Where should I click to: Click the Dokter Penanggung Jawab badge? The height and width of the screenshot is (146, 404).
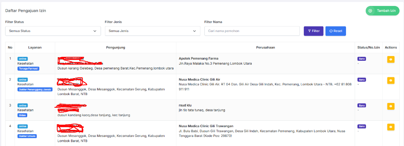[x=35, y=89]
